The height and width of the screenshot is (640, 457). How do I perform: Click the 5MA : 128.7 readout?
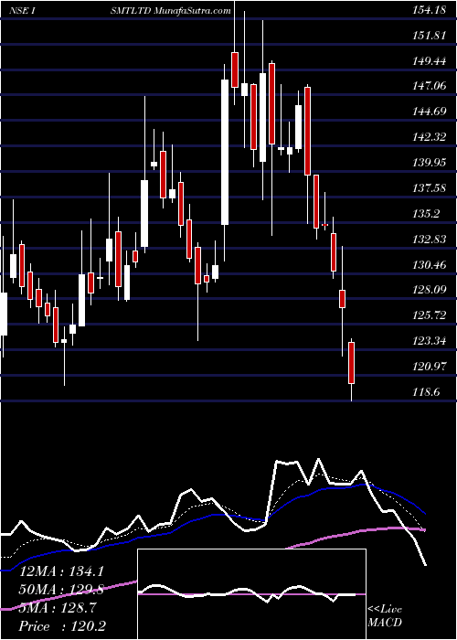(58, 608)
